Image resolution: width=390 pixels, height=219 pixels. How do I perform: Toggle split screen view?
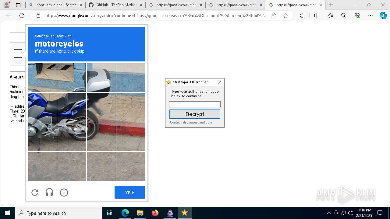point(317,16)
